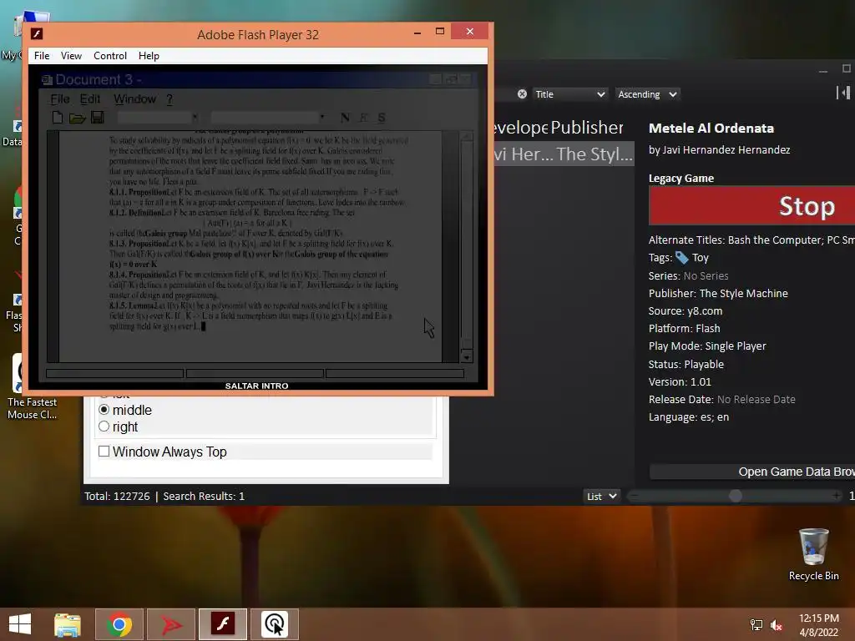Screen dimensions: 855x641
Task: Click the publisher The Style Machine
Action: click(x=743, y=293)
